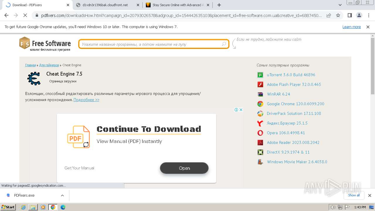375x211 pixels.
Task: Bookmark this page with star icon
Action: pos(338,15)
